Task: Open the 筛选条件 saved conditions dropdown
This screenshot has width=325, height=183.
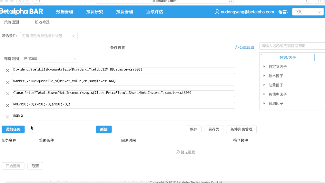Action: point(49,36)
